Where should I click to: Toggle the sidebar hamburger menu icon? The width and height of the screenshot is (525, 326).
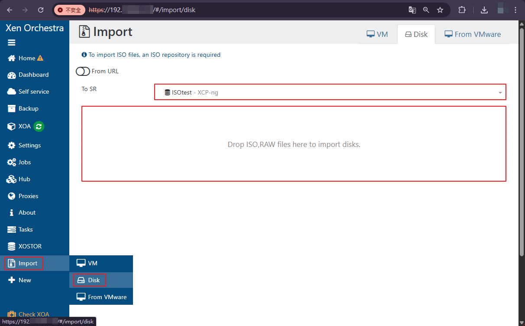12,42
